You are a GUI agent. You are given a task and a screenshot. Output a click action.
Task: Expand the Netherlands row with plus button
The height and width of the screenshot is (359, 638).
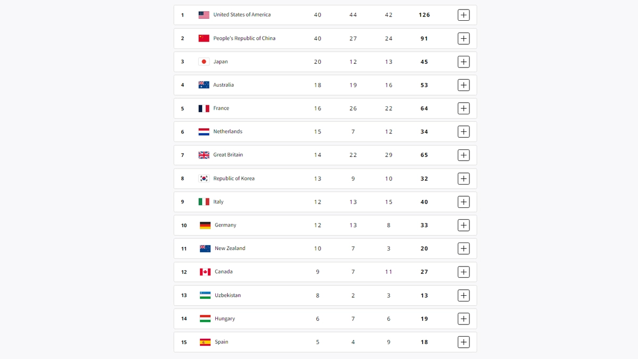(x=464, y=132)
